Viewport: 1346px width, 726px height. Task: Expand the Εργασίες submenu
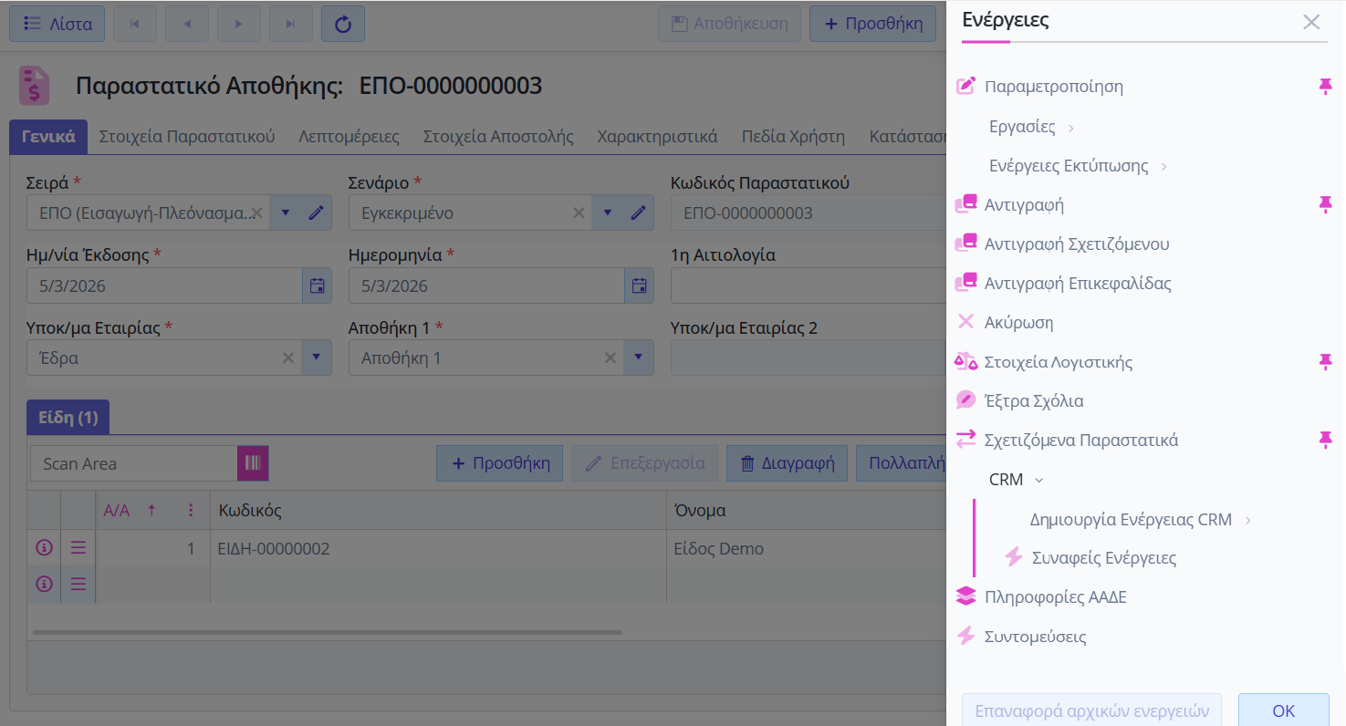(x=1031, y=127)
